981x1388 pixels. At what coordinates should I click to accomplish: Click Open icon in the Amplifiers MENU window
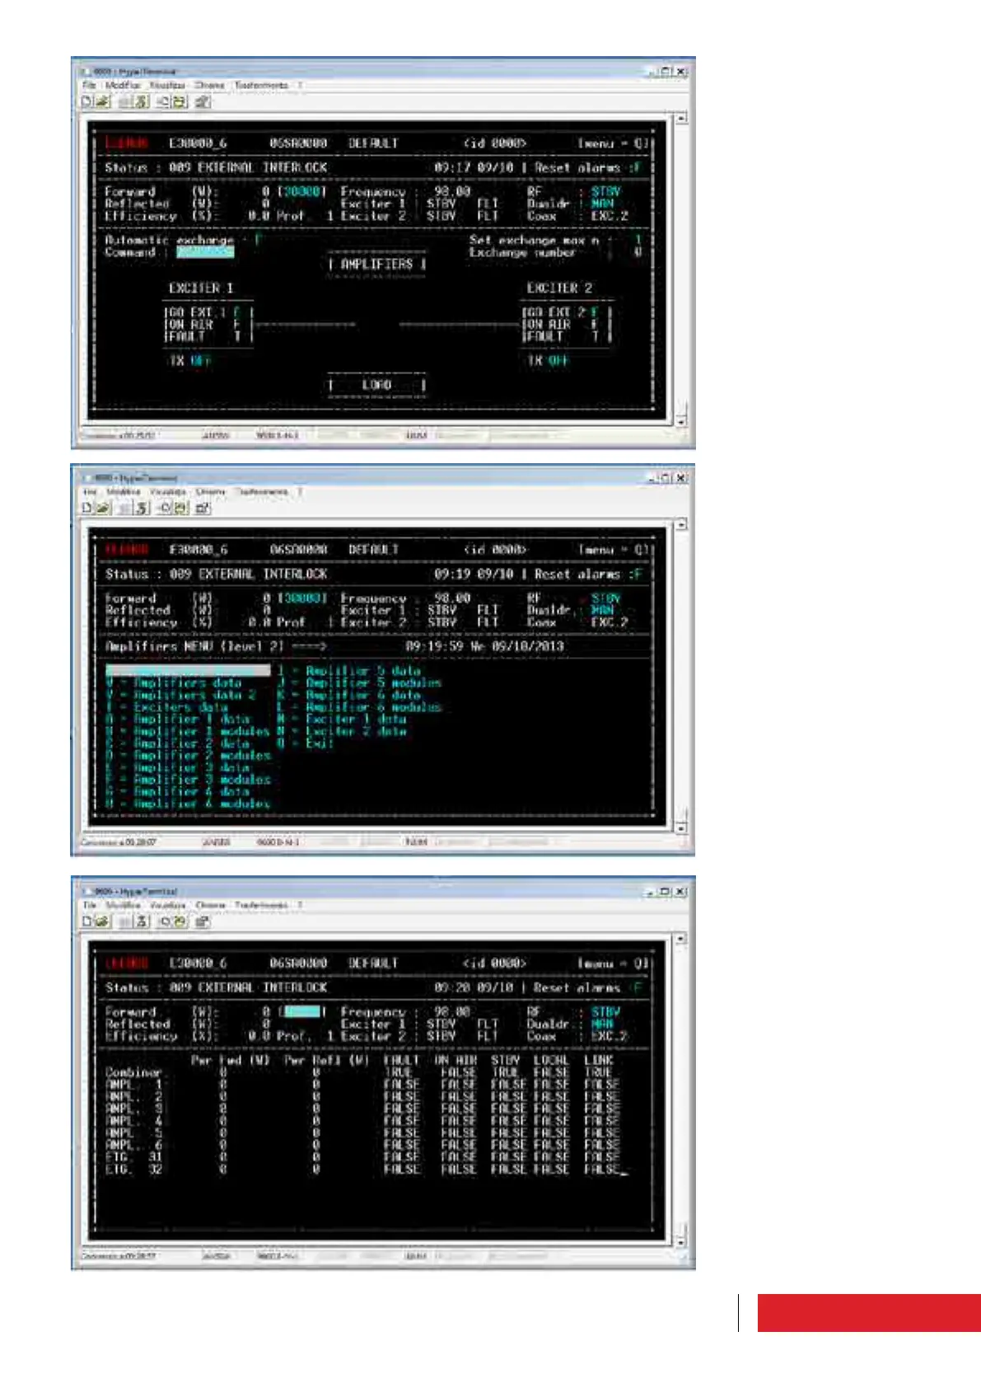click(x=102, y=508)
